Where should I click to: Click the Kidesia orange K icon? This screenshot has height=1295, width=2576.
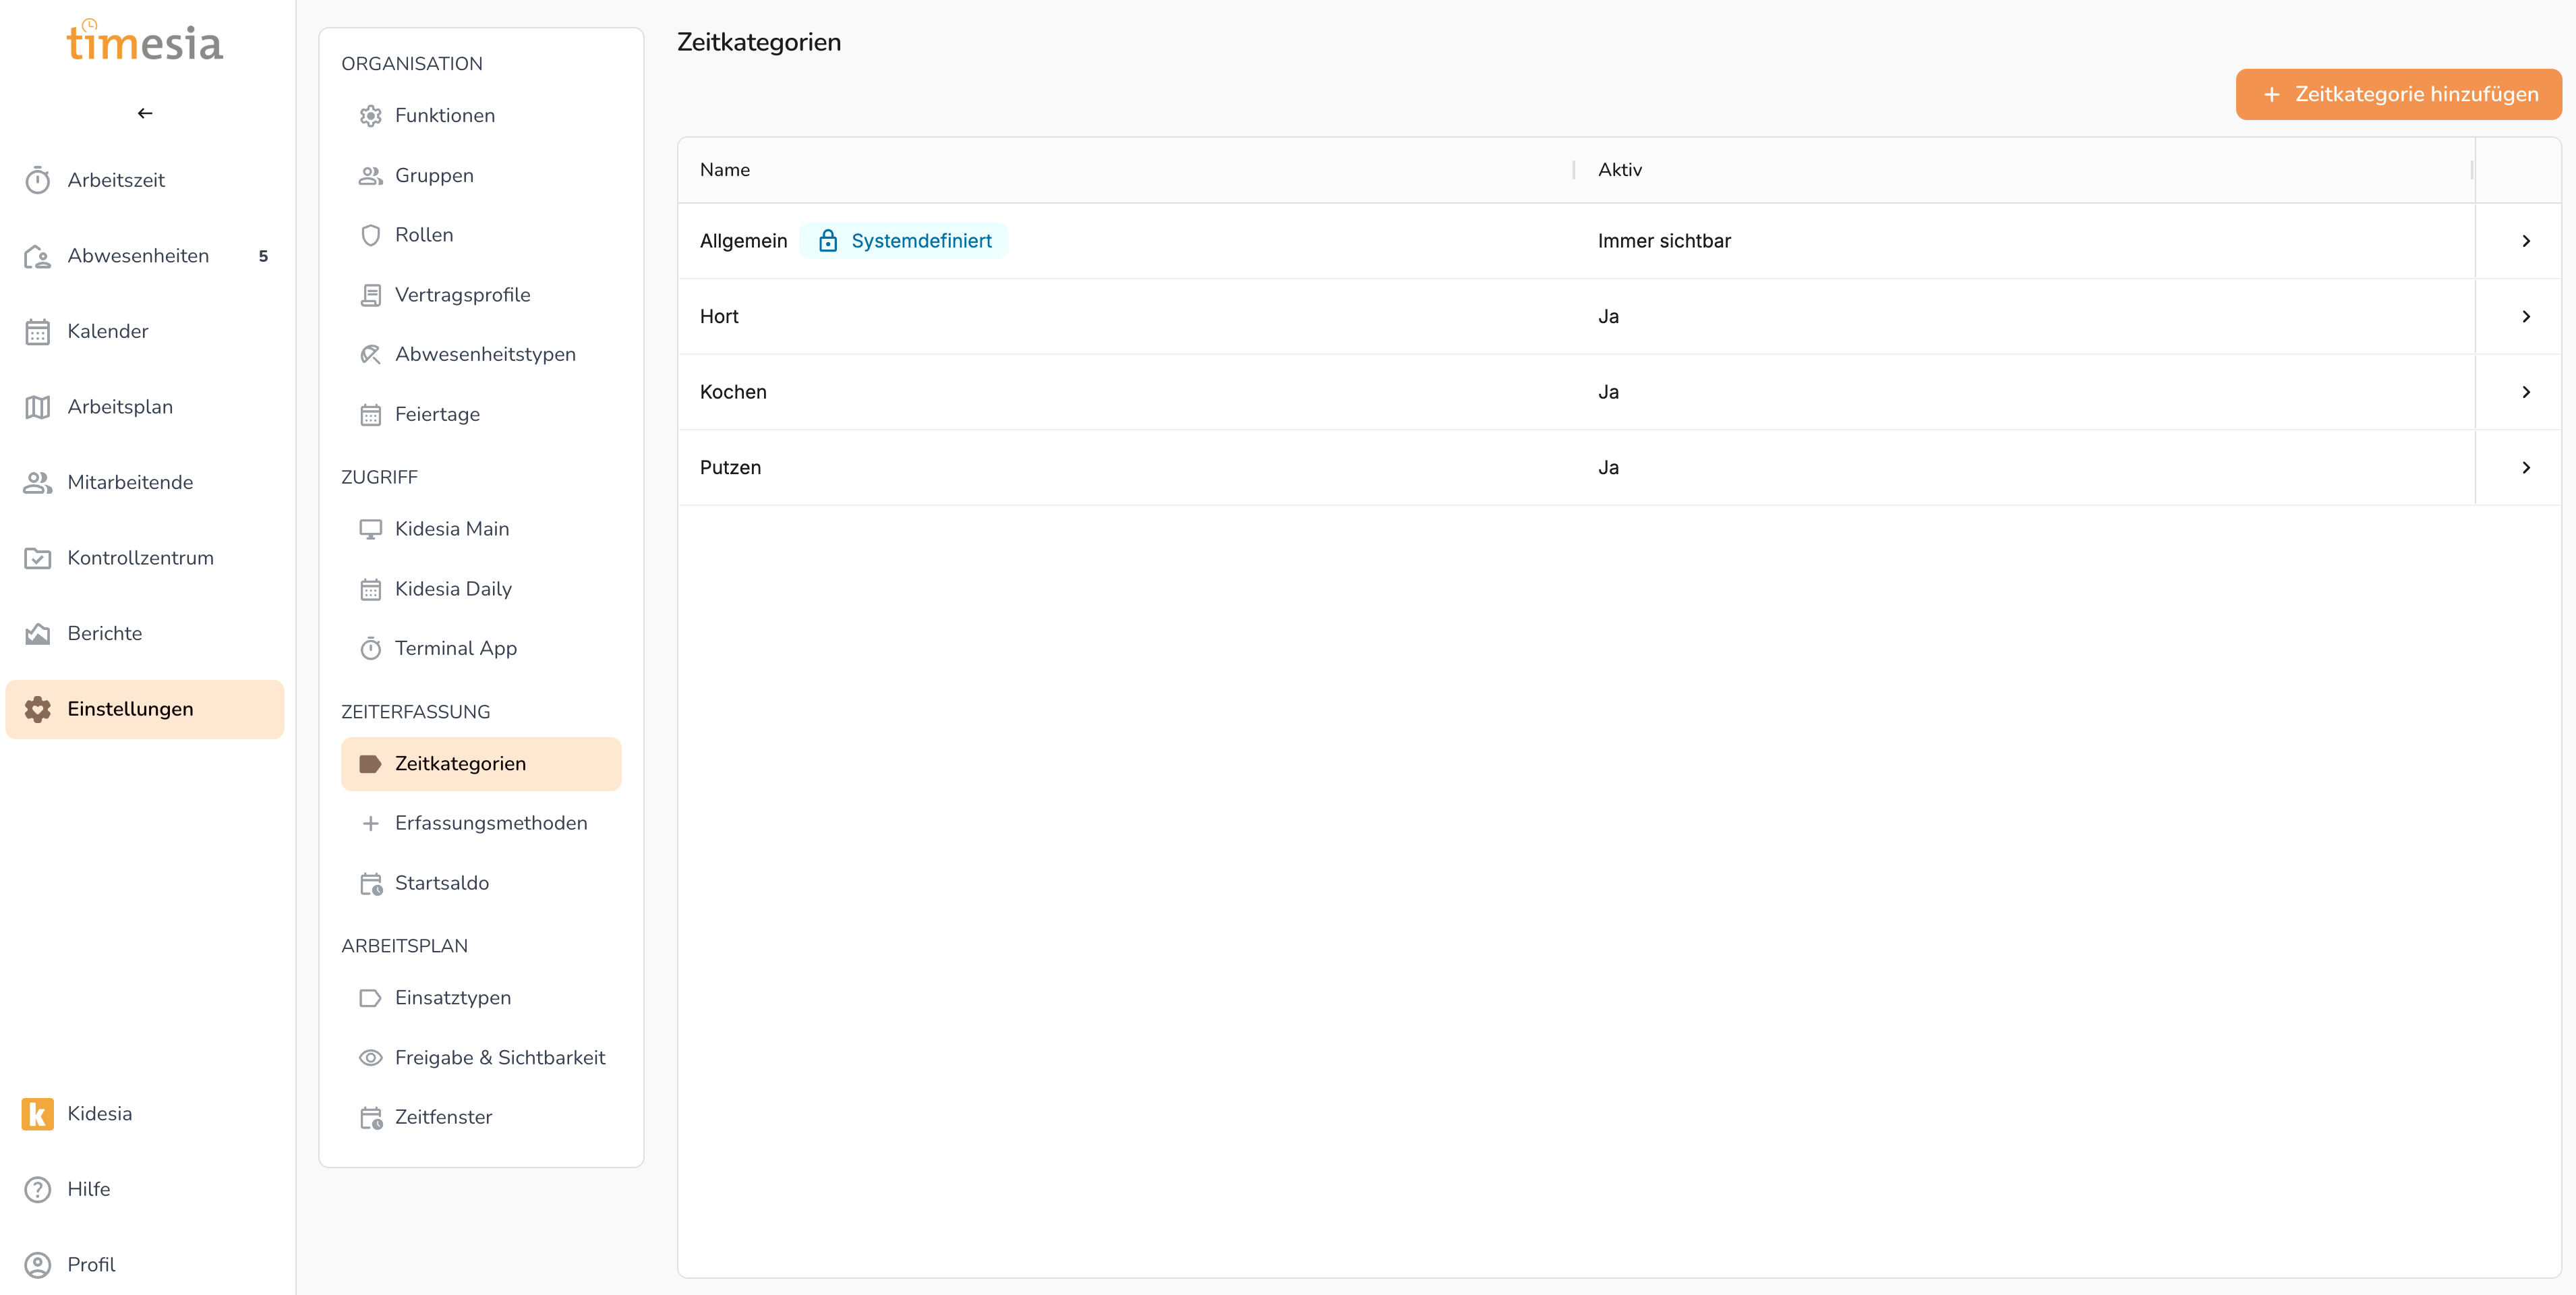[x=38, y=1113]
